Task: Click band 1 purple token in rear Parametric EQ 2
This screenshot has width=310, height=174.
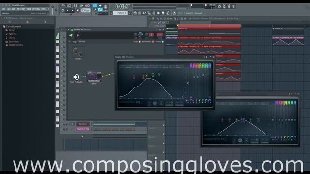Action: tap(277, 103)
